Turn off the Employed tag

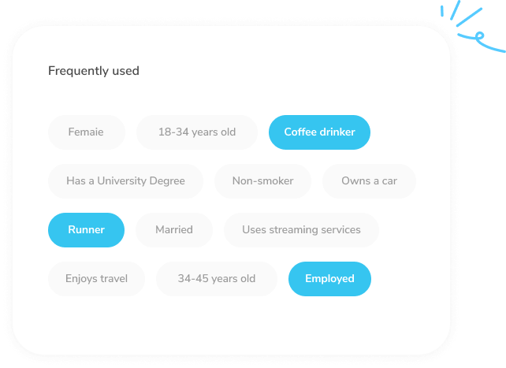[x=329, y=279]
